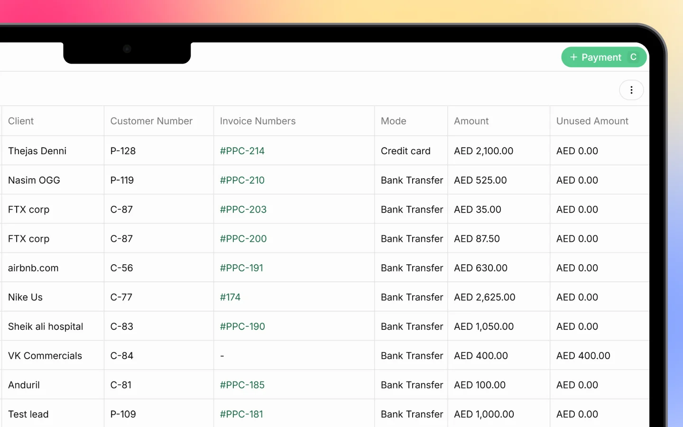Select the Nasim OGG client cell
The height and width of the screenshot is (427, 683).
(53, 180)
